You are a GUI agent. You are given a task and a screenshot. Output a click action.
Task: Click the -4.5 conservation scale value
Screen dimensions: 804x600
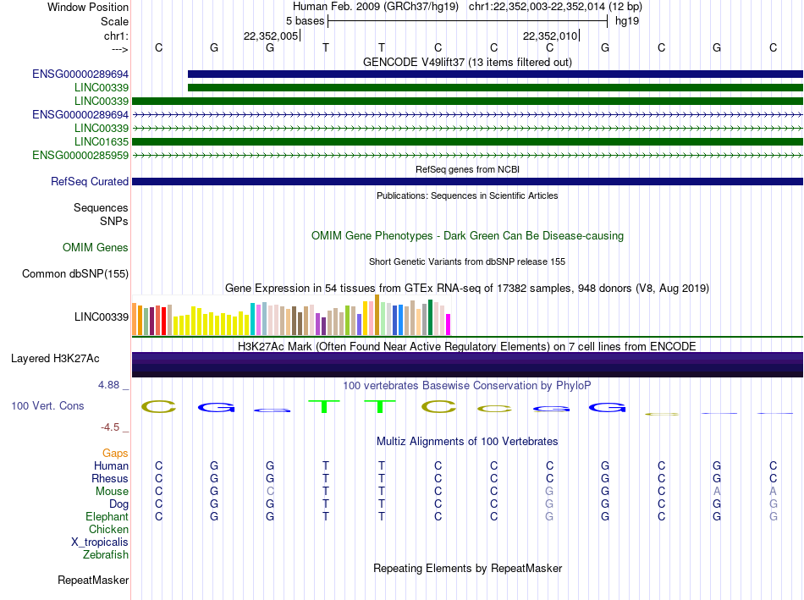[x=110, y=427]
